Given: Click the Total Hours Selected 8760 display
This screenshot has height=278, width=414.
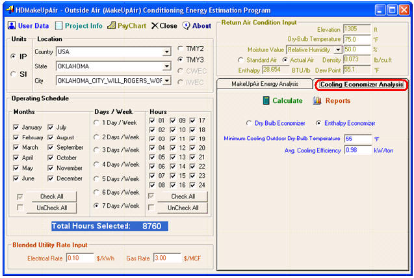Looking at the screenshot, I should coord(110,226).
